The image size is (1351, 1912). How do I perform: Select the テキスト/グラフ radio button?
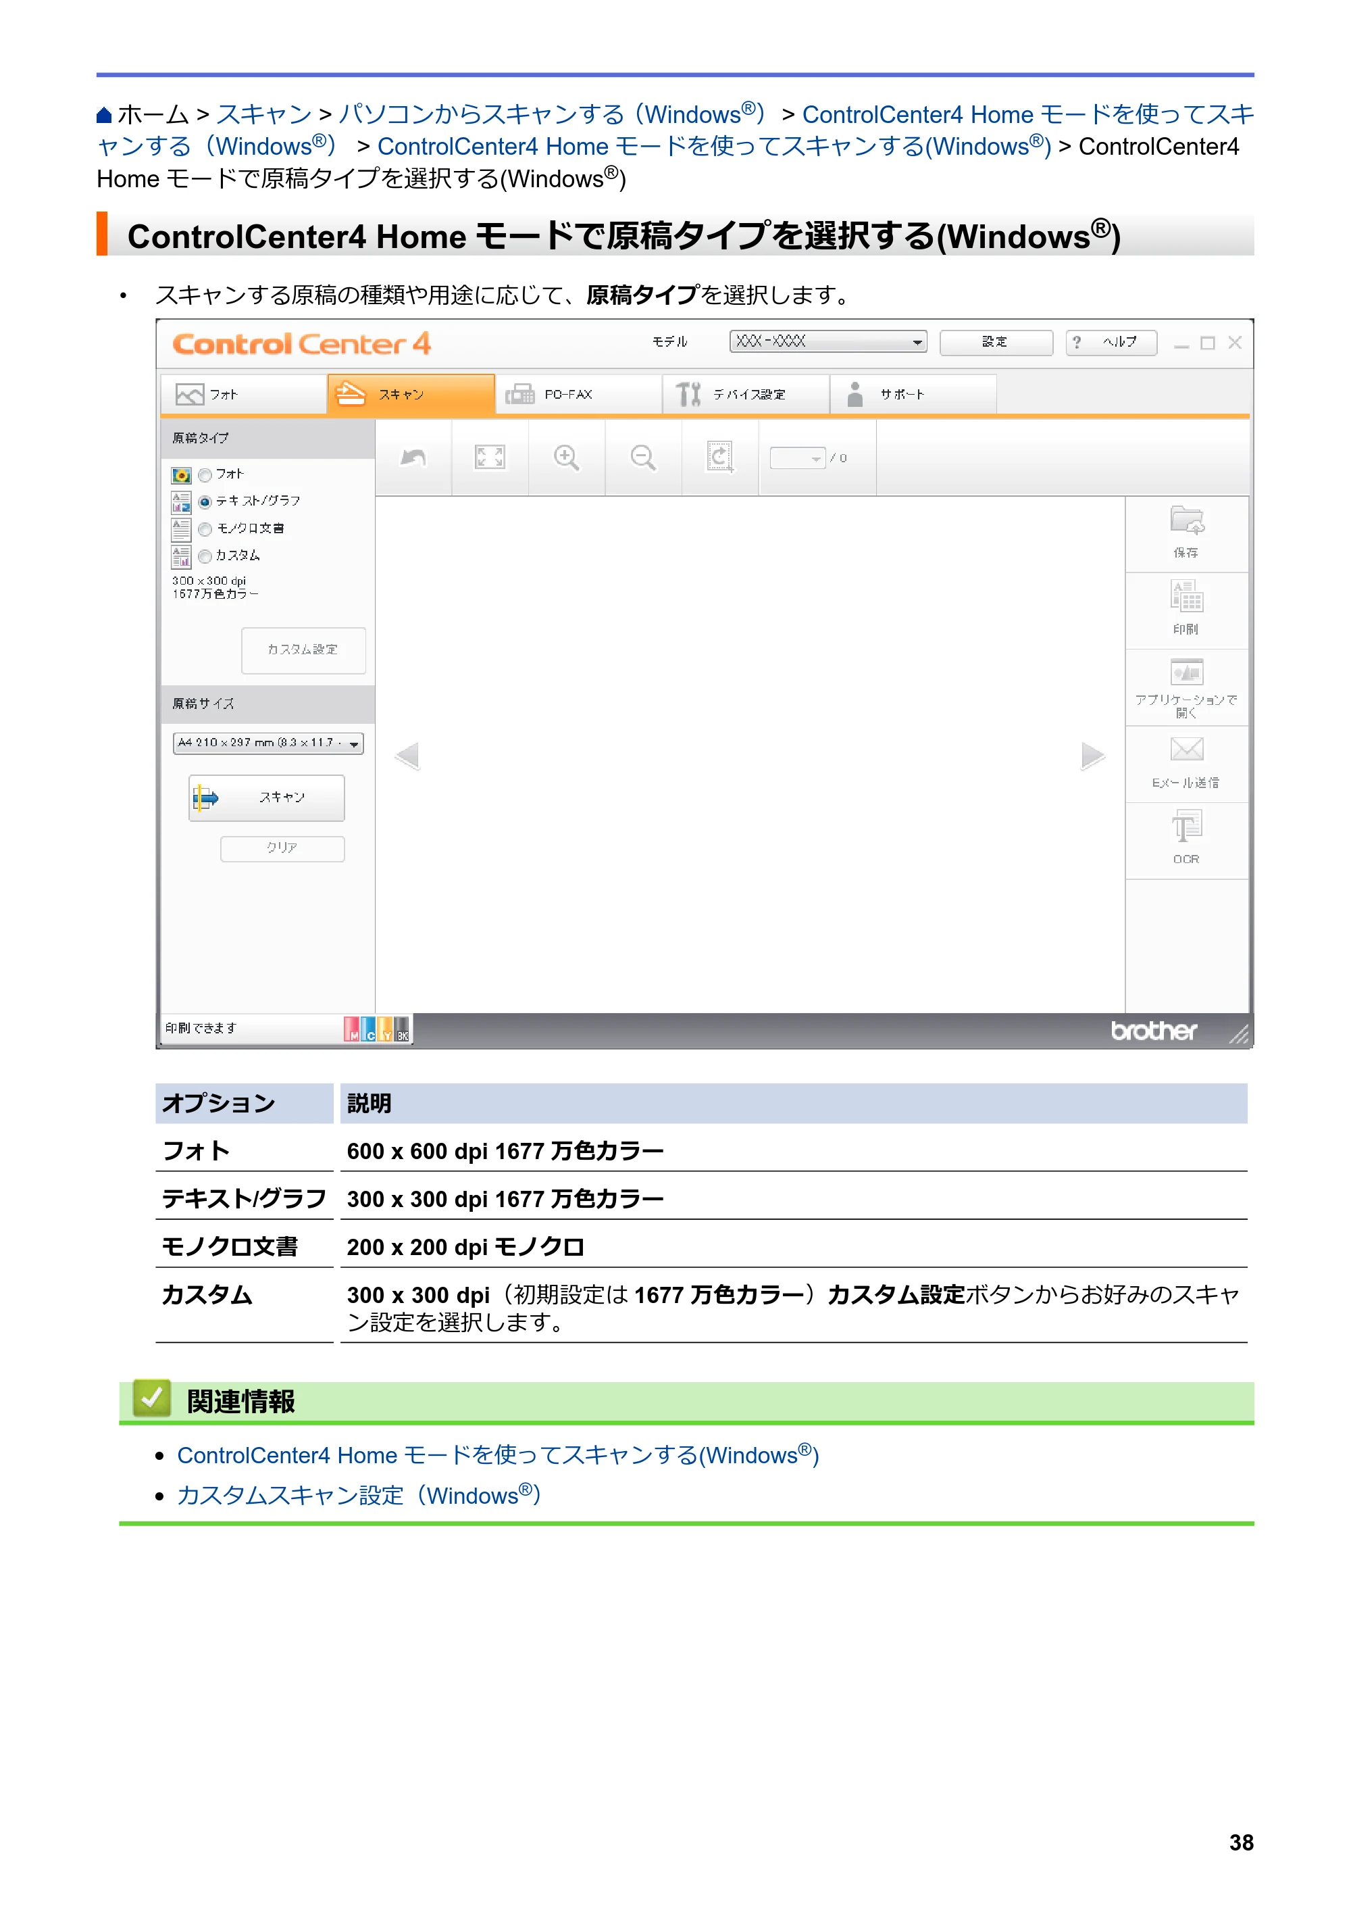[205, 502]
